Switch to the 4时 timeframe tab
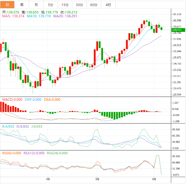The height and width of the screenshot is (185, 186). 108,5
